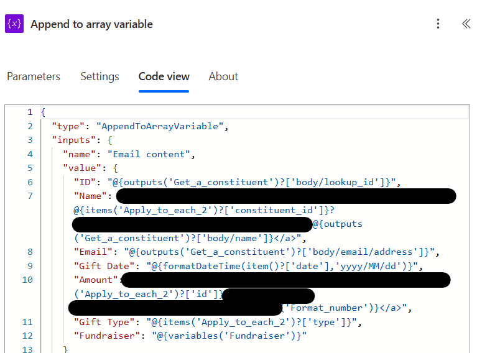Switch to the Parameters tab
This screenshot has width=477, height=353.
click(x=34, y=76)
